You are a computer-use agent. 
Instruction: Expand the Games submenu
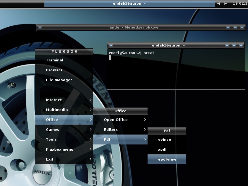pos(64,130)
